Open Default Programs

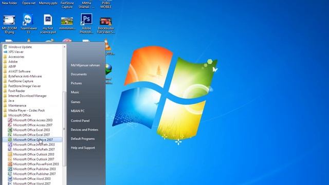pos(83,139)
